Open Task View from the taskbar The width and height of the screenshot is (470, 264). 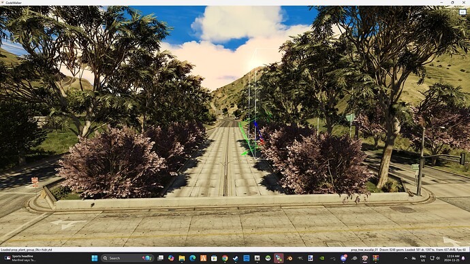[x=160, y=258]
